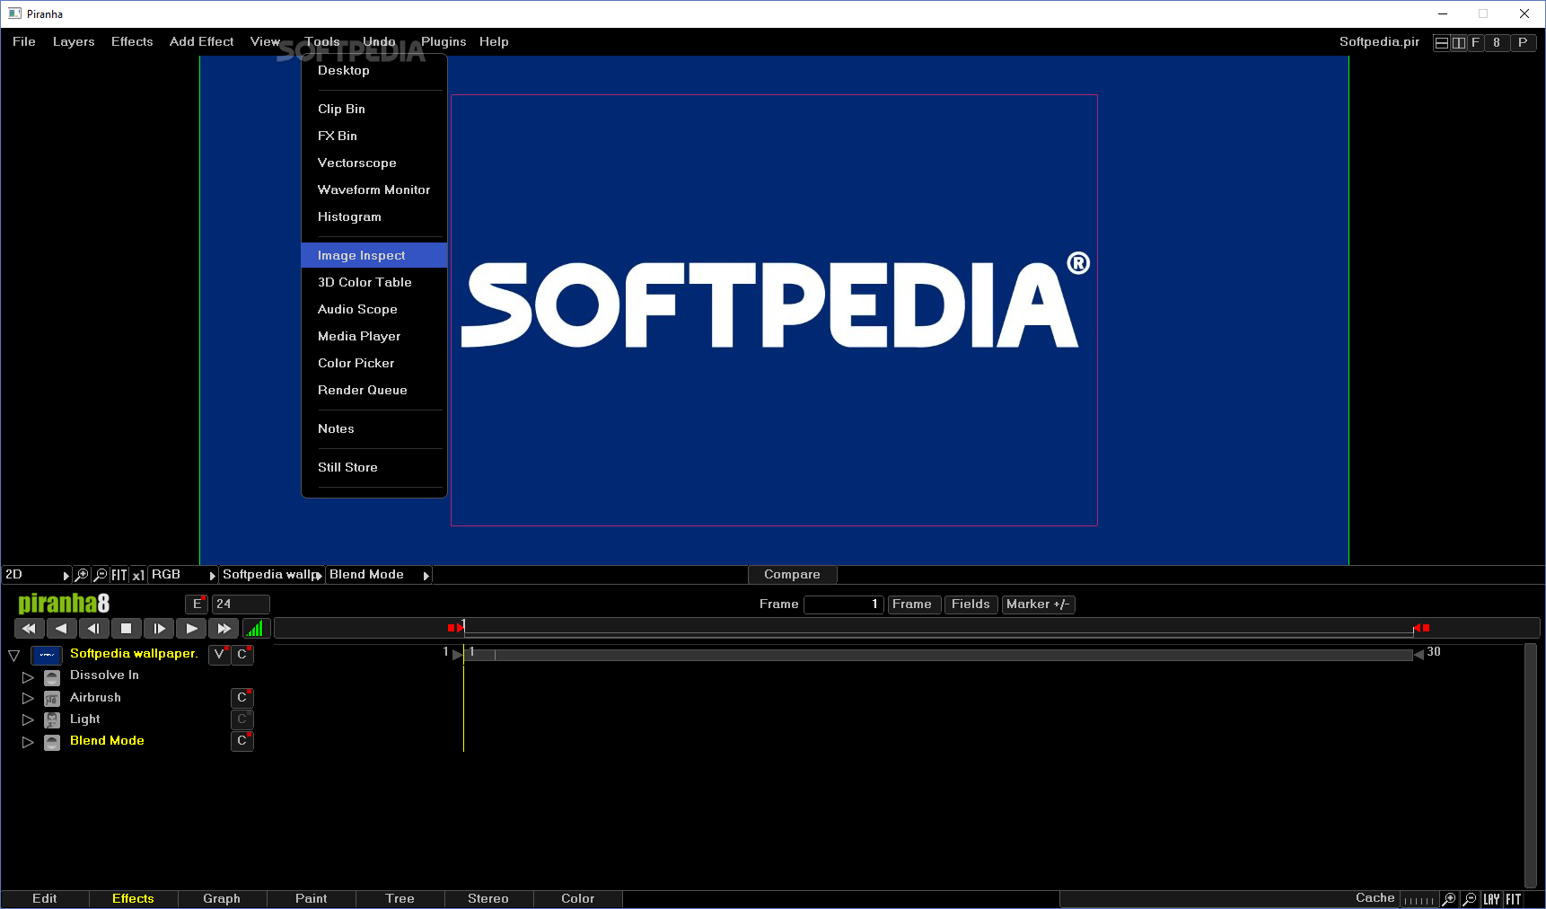Click the Compare button
This screenshot has height=909, width=1546.
pyautogui.click(x=792, y=575)
